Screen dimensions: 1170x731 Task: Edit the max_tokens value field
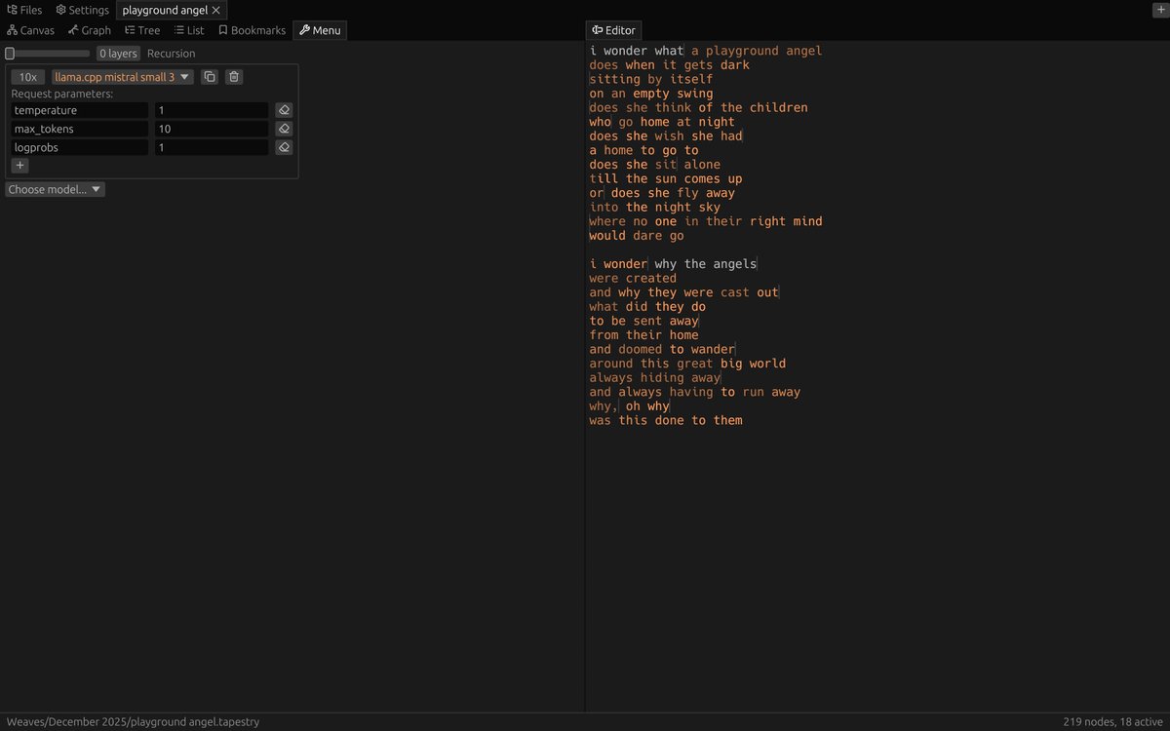[x=212, y=129]
